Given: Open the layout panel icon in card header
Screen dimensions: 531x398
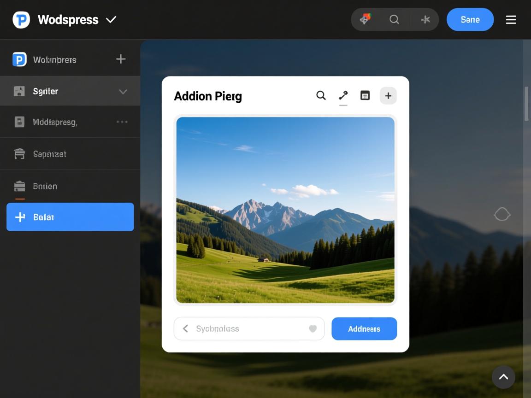Looking at the screenshot, I should coord(365,95).
